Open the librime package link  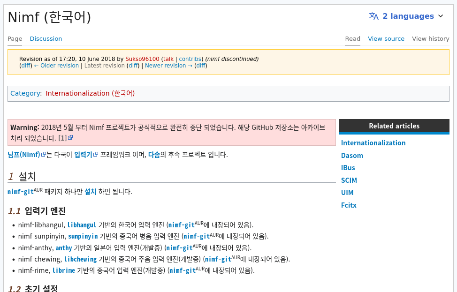(x=63, y=270)
